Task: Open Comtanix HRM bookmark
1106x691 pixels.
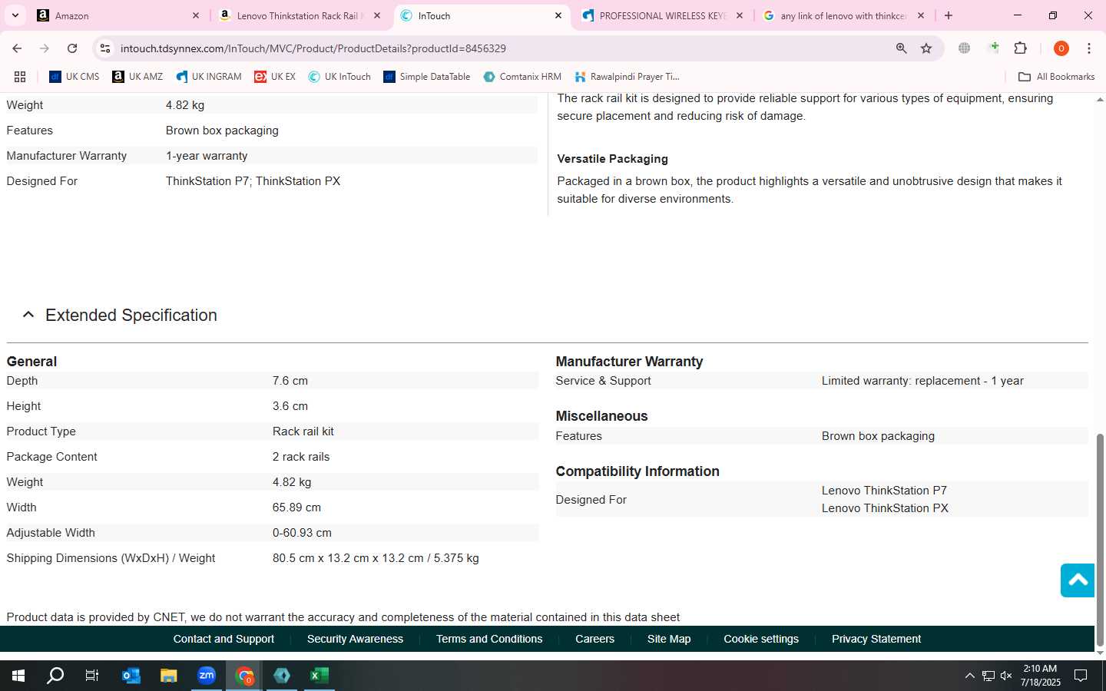Action: (522, 77)
